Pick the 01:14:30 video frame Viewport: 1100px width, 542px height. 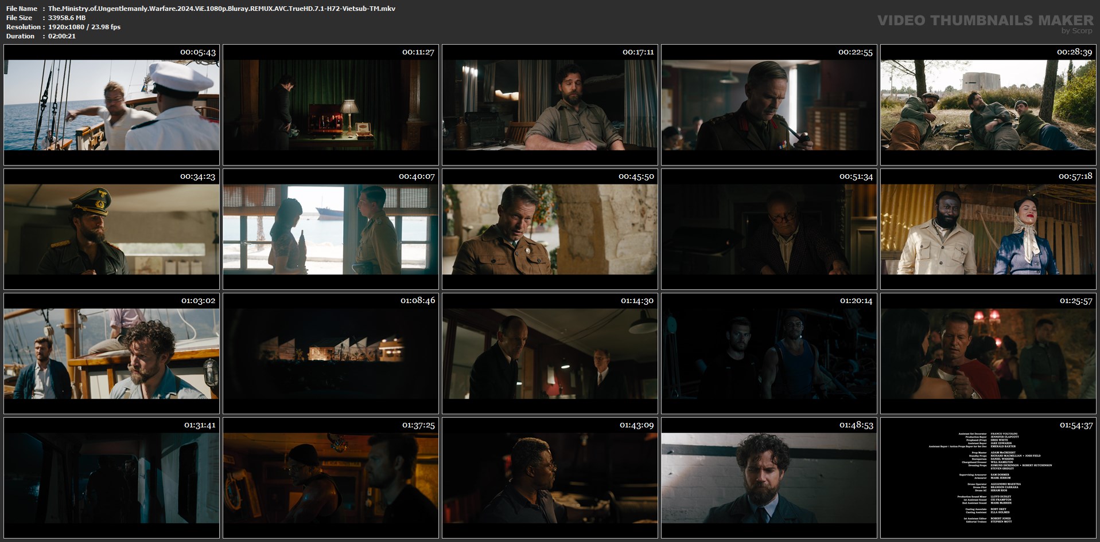coord(550,354)
